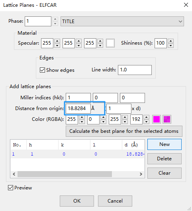192x211 pixels.
Task: Confirm with the OK button
Action: click(77, 201)
